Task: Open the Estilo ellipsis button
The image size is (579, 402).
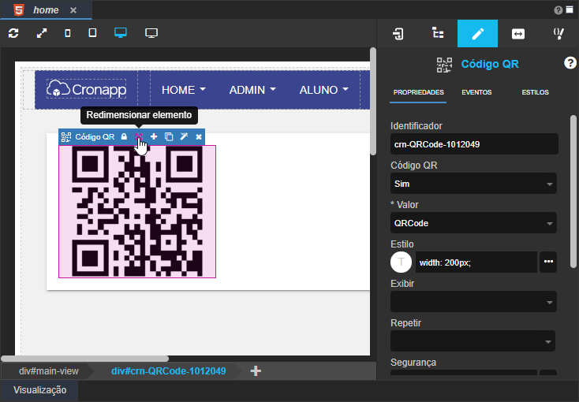Action: (x=548, y=262)
